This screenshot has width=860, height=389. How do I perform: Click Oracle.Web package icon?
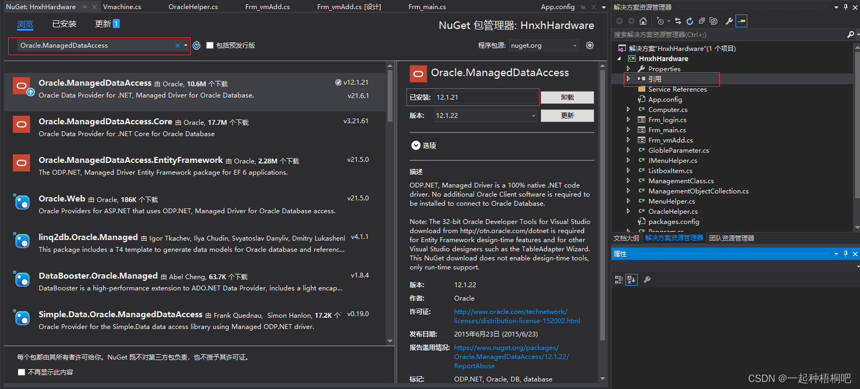[x=22, y=203]
